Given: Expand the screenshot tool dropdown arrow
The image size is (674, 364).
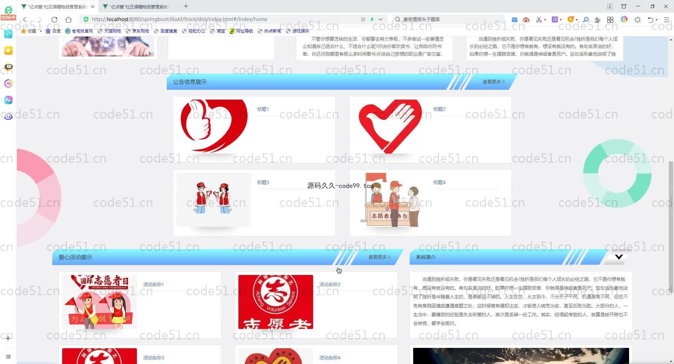Looking at the screenshot, I should 545,20.
